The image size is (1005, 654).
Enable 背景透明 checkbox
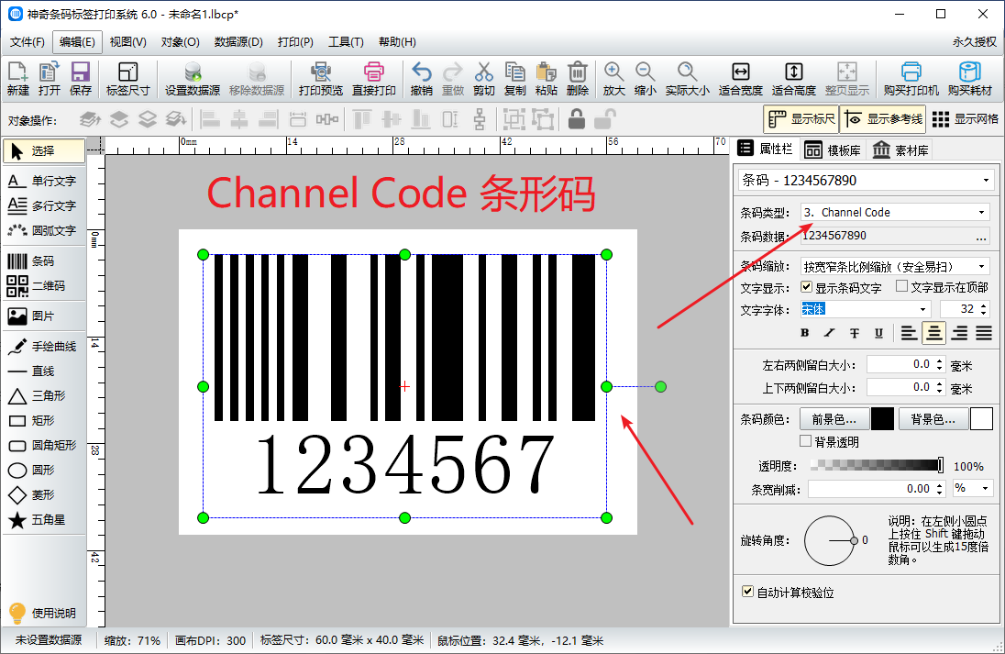pos(806,441)
